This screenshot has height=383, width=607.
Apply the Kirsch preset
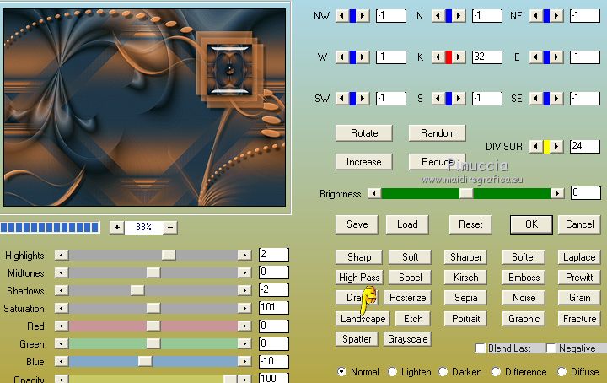[x=465, y=278]
